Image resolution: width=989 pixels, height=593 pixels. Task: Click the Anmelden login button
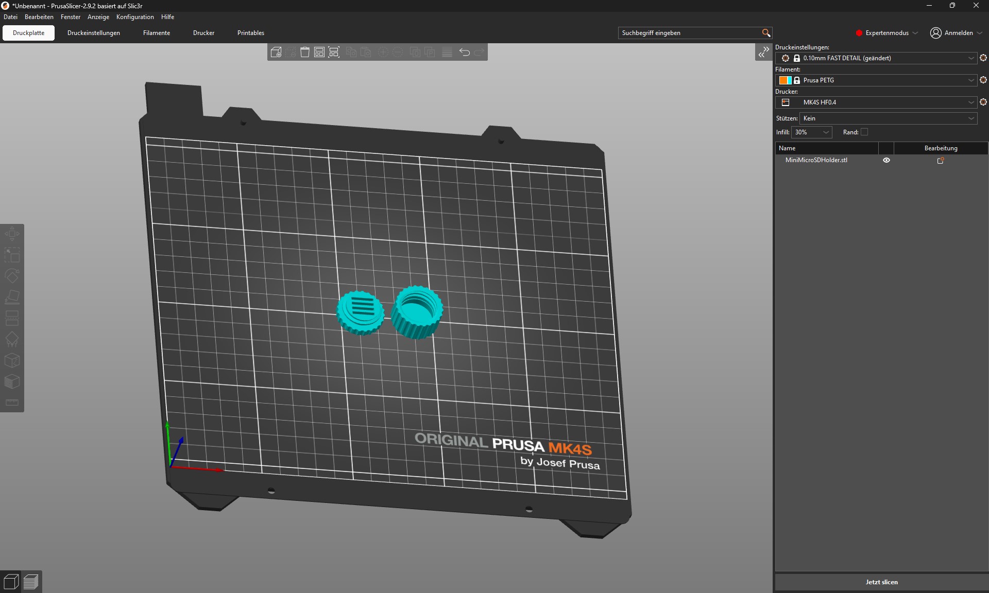point(956,33)
